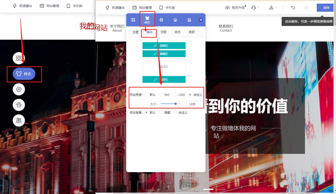Viewport: 336px width, 194px height.
Task: Select the gear settings icon in the panel
Action: [161, 20]
